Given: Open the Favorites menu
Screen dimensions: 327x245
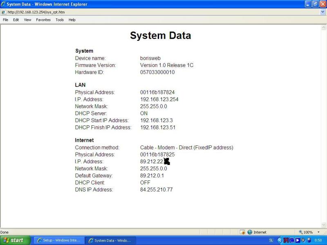Looking at the screenshot, I should pyautogui.click(x=43, y=20).
